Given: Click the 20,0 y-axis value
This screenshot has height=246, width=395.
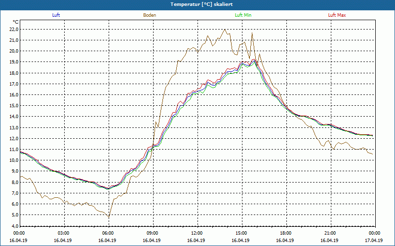Looking at the screenshot, I should 14,51.
